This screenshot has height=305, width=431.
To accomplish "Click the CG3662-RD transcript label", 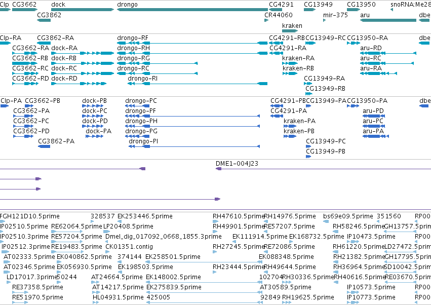I will 30,79.
